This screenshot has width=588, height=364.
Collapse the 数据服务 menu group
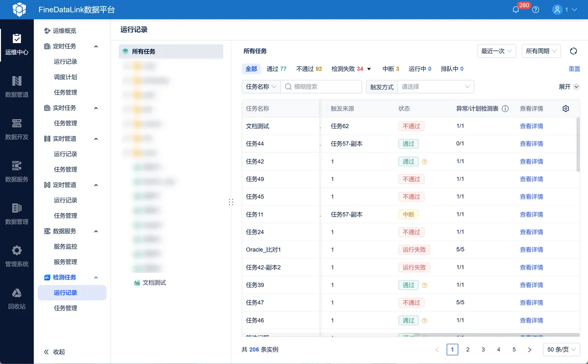point(96,231)
